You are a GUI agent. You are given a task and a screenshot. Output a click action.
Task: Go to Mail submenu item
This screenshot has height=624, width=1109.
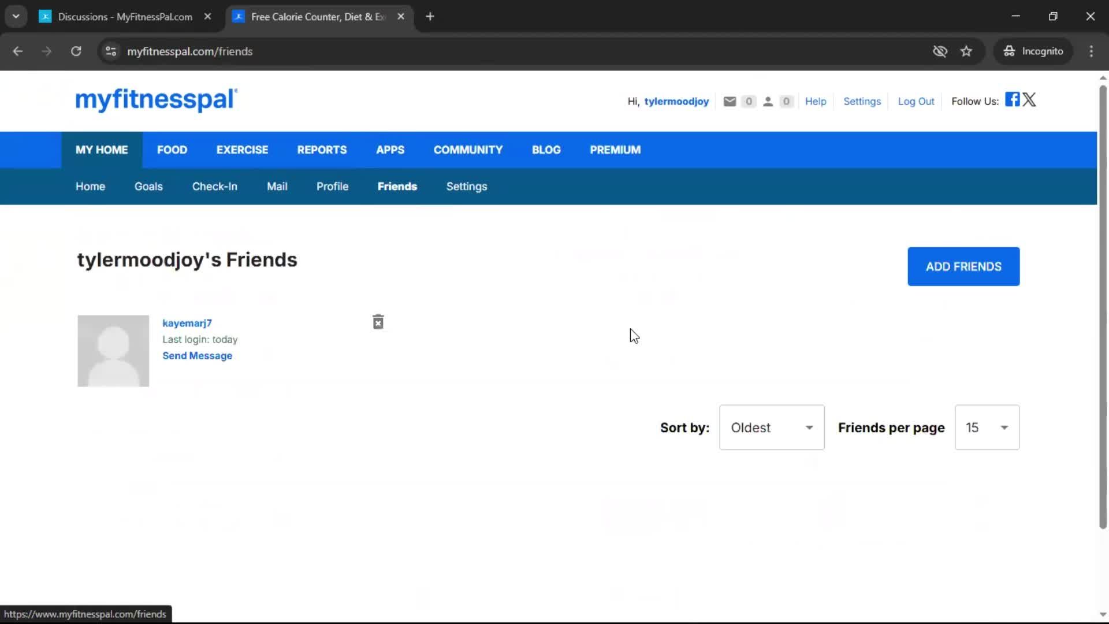coord(277,187)
